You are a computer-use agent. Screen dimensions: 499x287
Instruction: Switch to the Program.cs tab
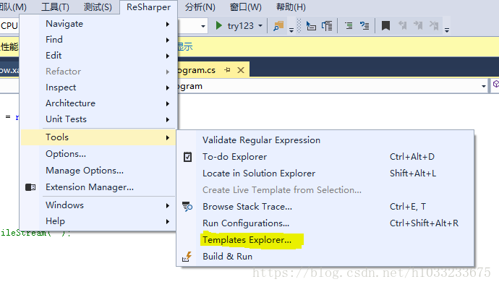[197, 70]
